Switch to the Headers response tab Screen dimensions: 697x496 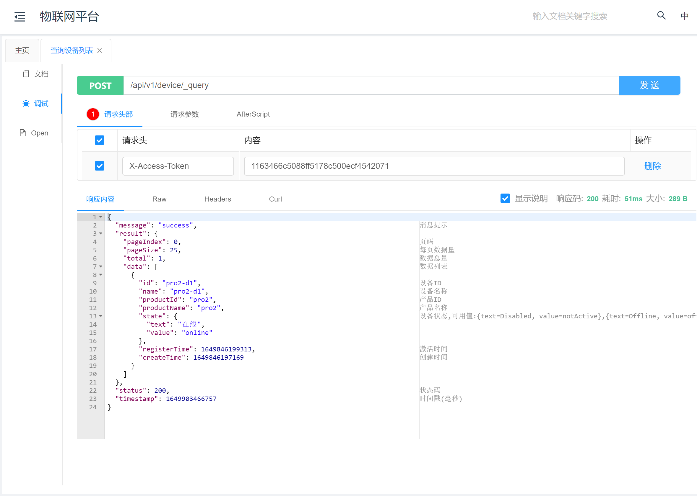tap(217, 199)
